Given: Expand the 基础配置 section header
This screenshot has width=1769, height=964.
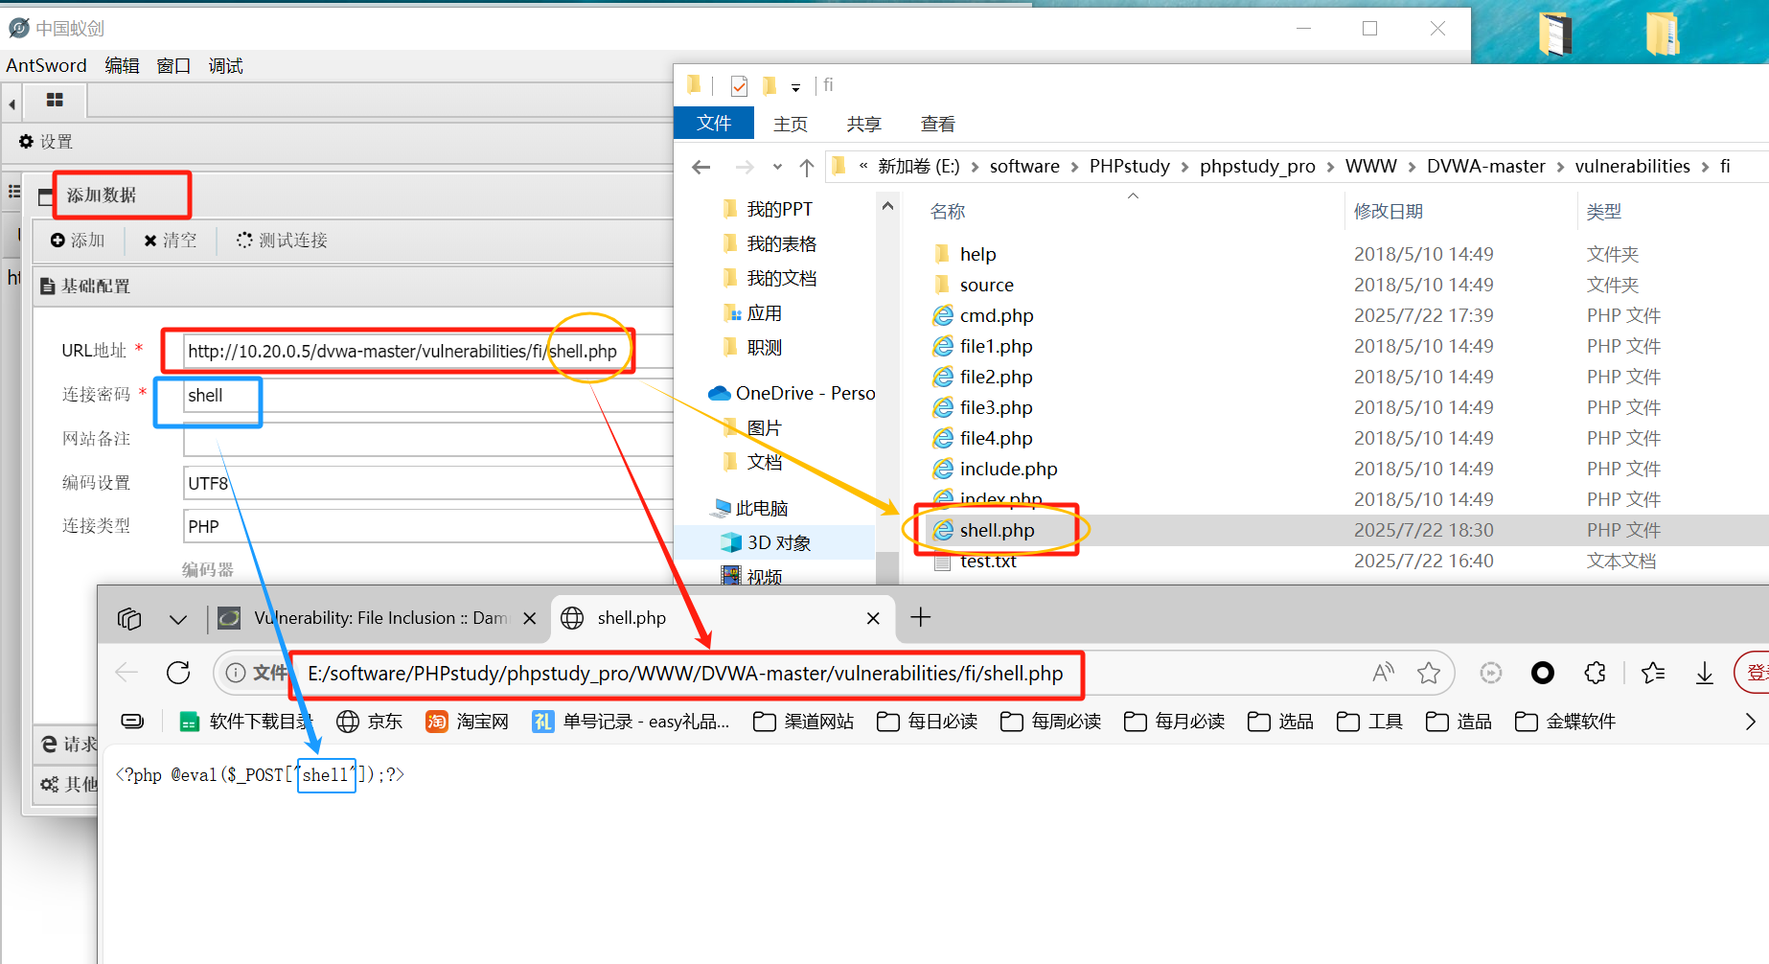Looking at the screenshot, I should coord(355,286).
